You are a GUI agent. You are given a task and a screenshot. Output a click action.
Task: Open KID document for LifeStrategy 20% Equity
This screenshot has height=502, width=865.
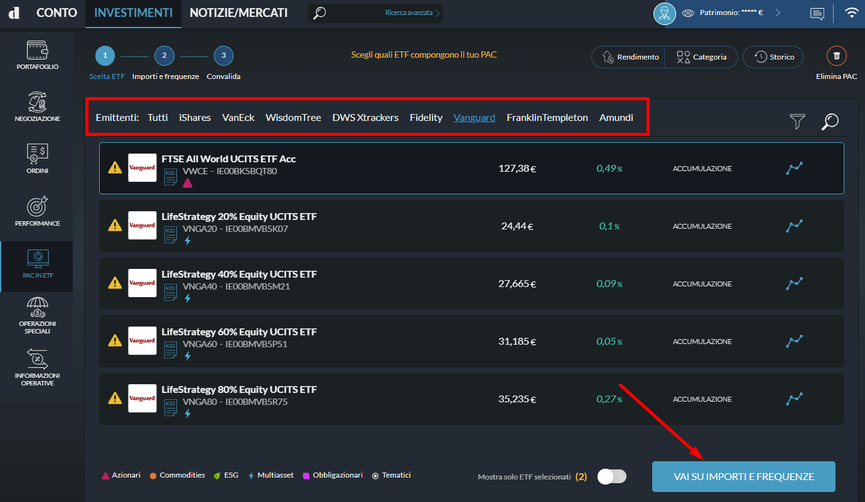click(x=170, y=236)
